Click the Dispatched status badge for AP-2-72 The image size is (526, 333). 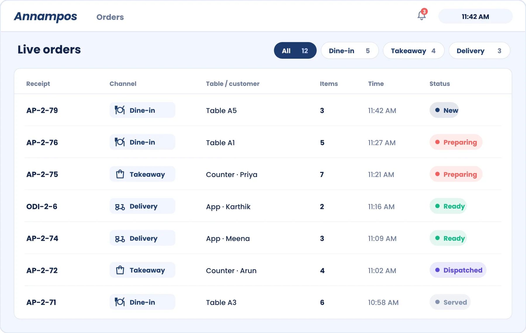pos(458,270)
